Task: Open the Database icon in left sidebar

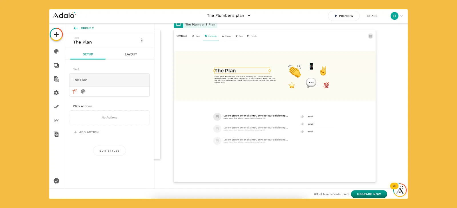Action: (56, 79)
